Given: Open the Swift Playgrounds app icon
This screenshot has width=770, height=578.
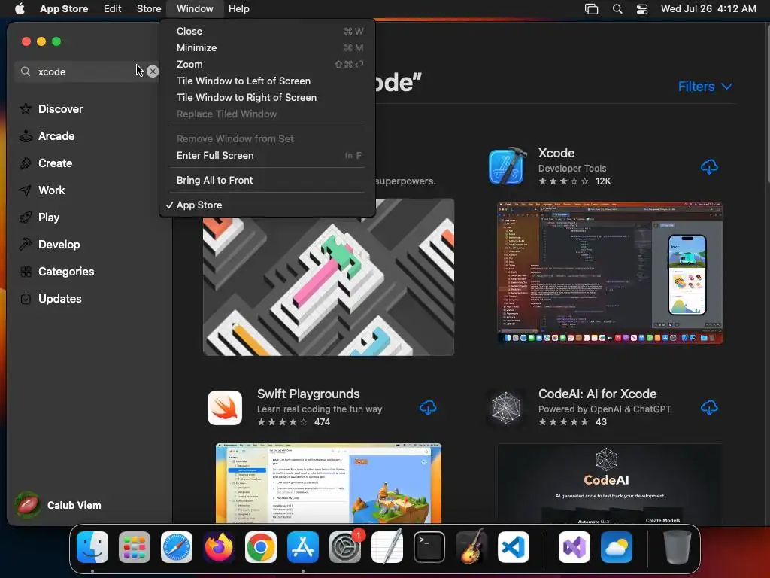Looking at the screenshot, I should 225,408.
